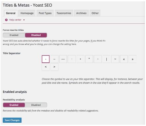146x126 pixels.
Task: Disable Readability analysis
Action: [36, 105]
